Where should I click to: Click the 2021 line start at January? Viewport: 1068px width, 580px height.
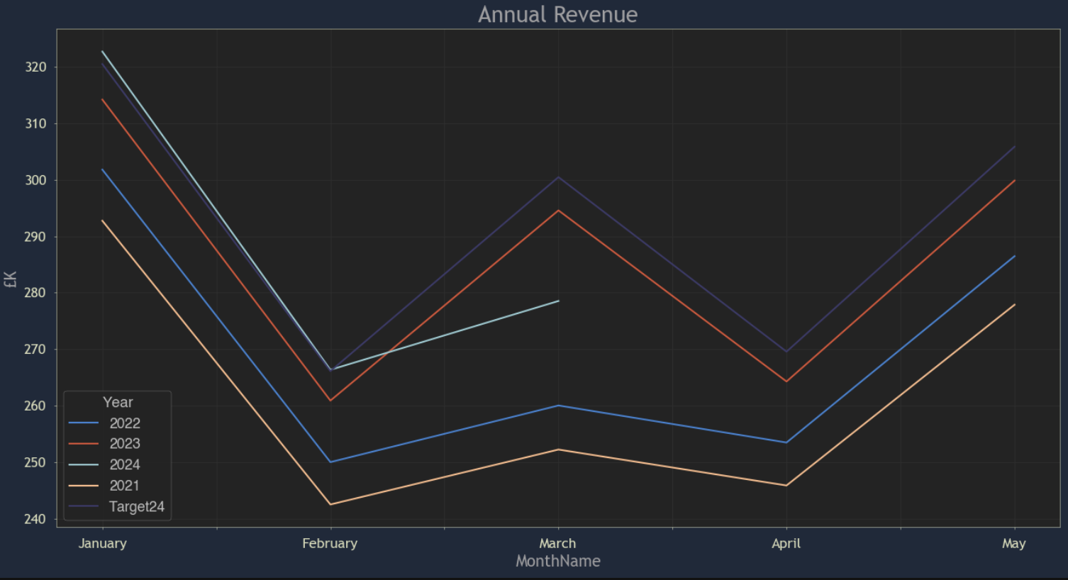[x=103, y=221]
